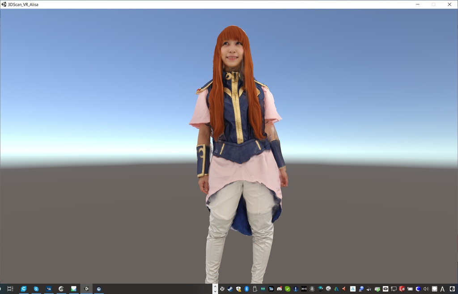
Task: Open the mail envelope taskbar app
Action: coord(74,289)
